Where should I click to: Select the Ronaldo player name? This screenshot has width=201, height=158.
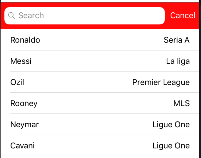25,40
